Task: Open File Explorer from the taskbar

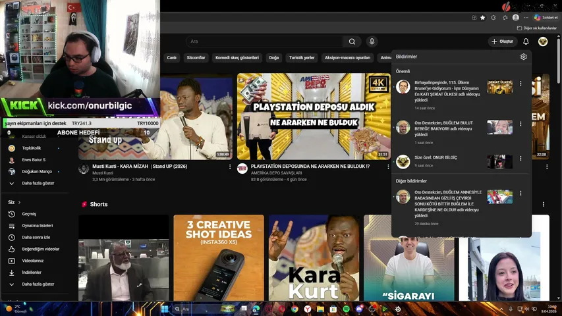Action: (320, 309)
